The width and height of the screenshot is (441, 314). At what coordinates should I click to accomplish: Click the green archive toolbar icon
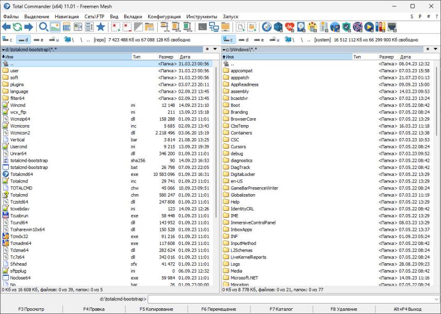point(188,27)
